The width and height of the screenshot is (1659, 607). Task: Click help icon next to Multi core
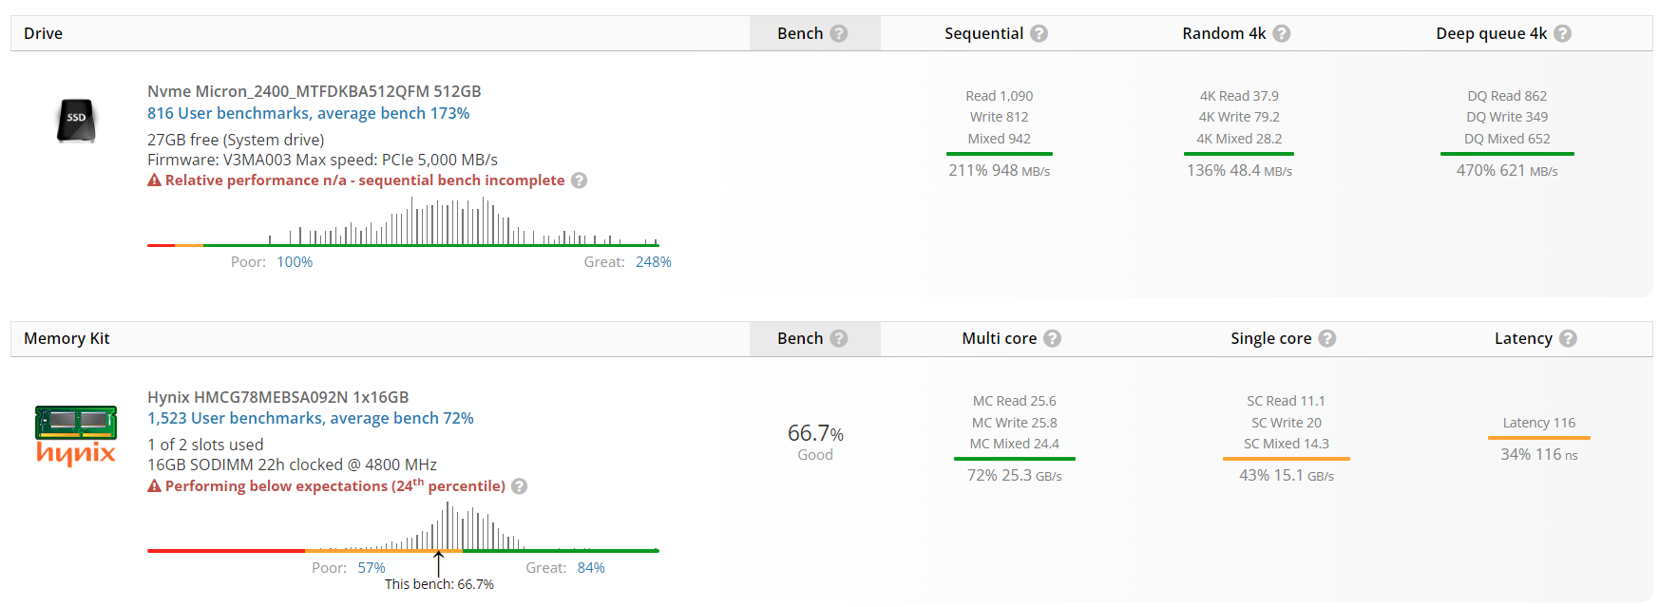tap(1053, 338)
